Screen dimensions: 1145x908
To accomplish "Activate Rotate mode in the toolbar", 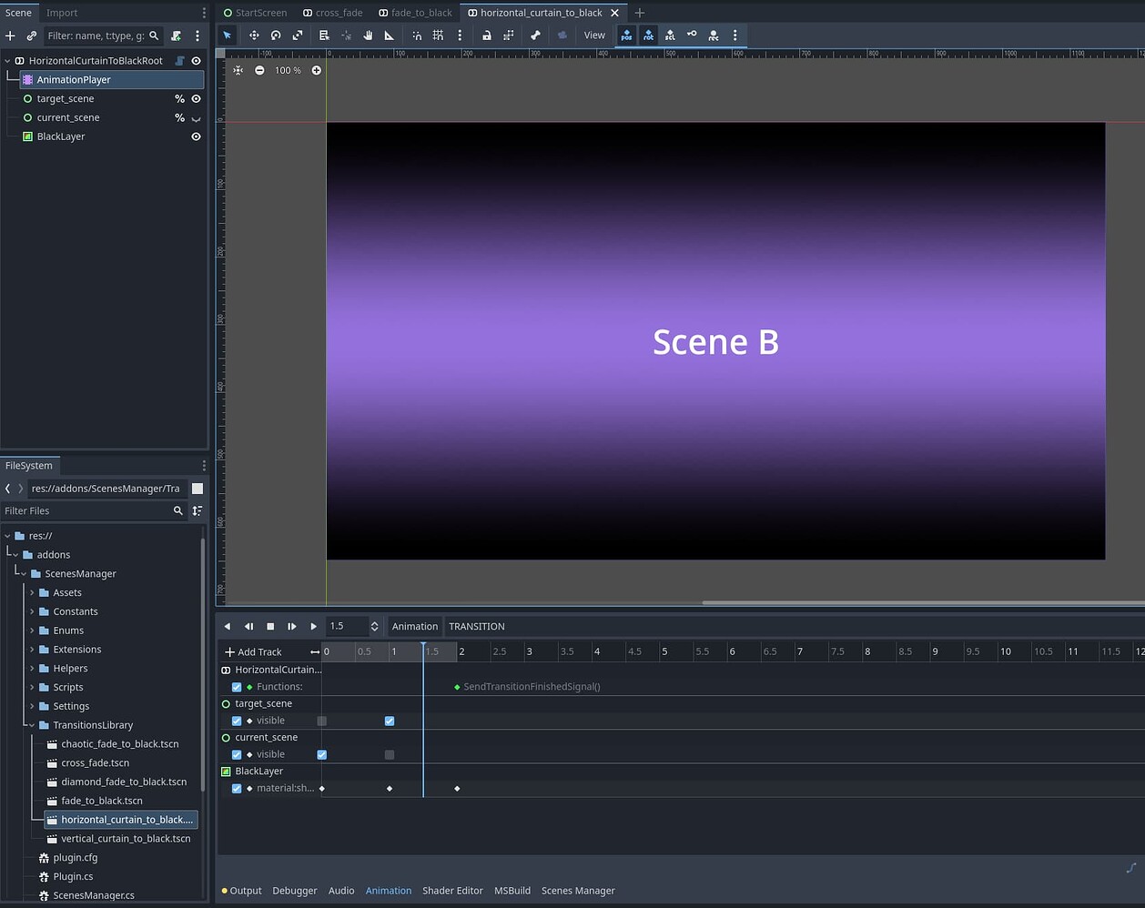I will [276, 35].
